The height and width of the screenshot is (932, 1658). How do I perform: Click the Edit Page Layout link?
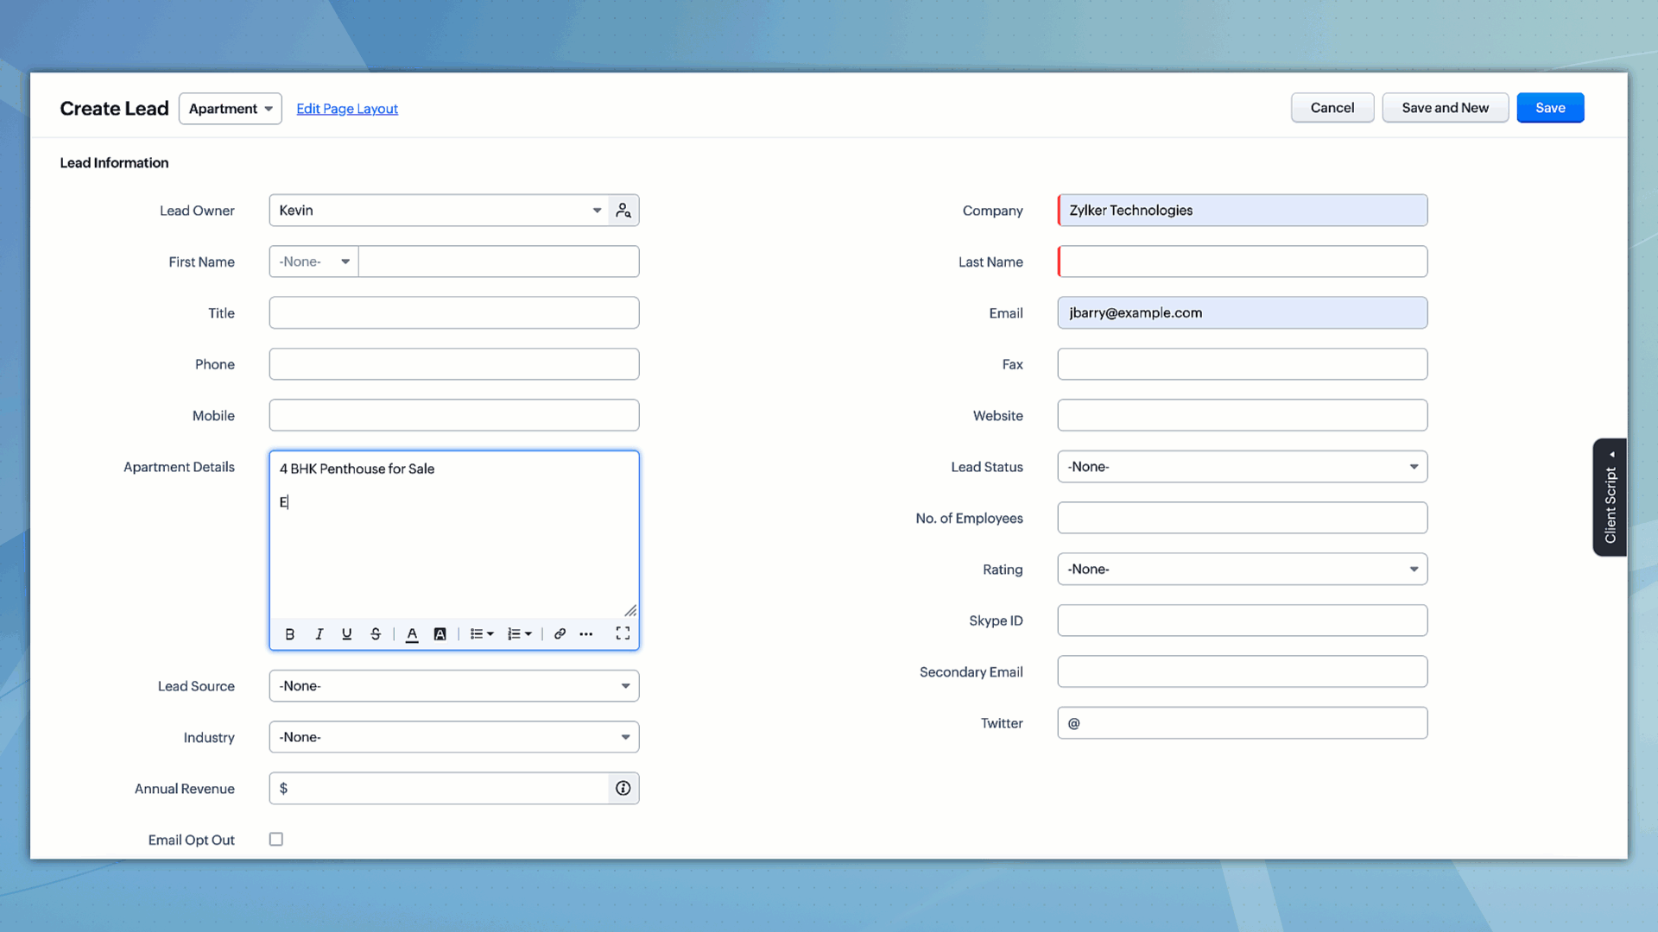[347, 109]
